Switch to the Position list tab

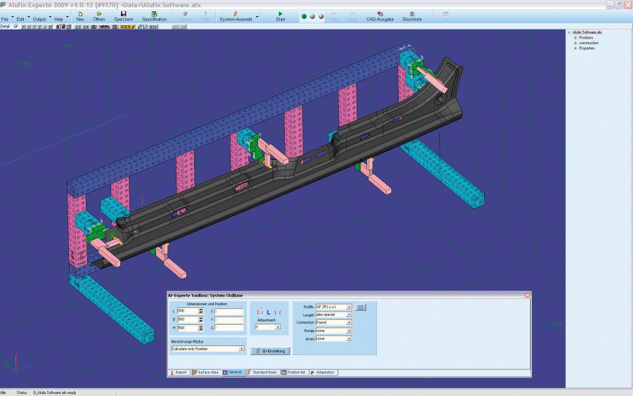coord(294,372)
